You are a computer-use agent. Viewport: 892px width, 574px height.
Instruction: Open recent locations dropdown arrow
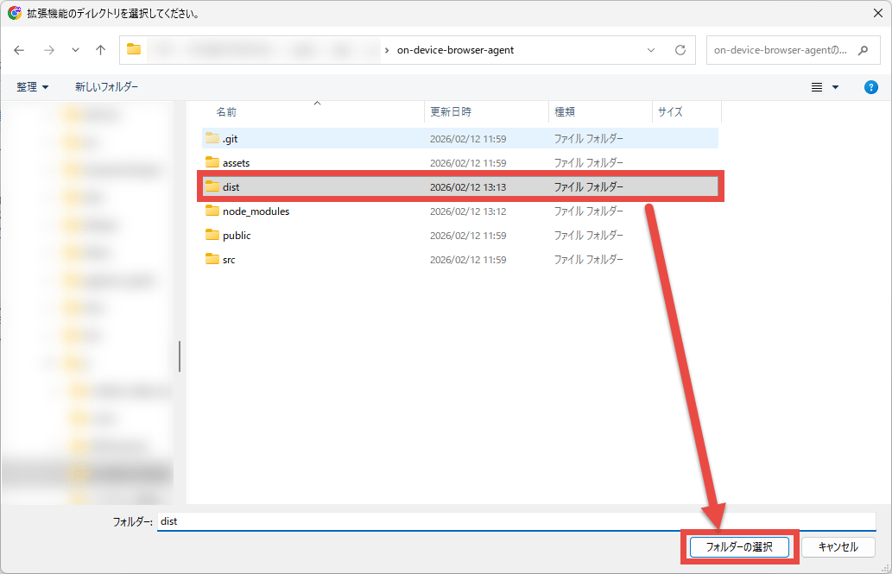pyautogui.click(x=75, y=50)
